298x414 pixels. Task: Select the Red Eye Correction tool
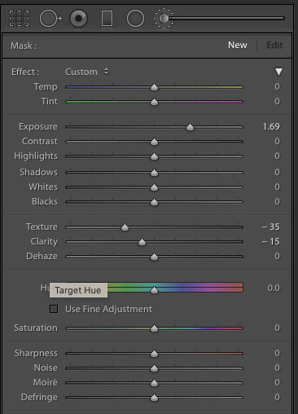click(78, 18)
